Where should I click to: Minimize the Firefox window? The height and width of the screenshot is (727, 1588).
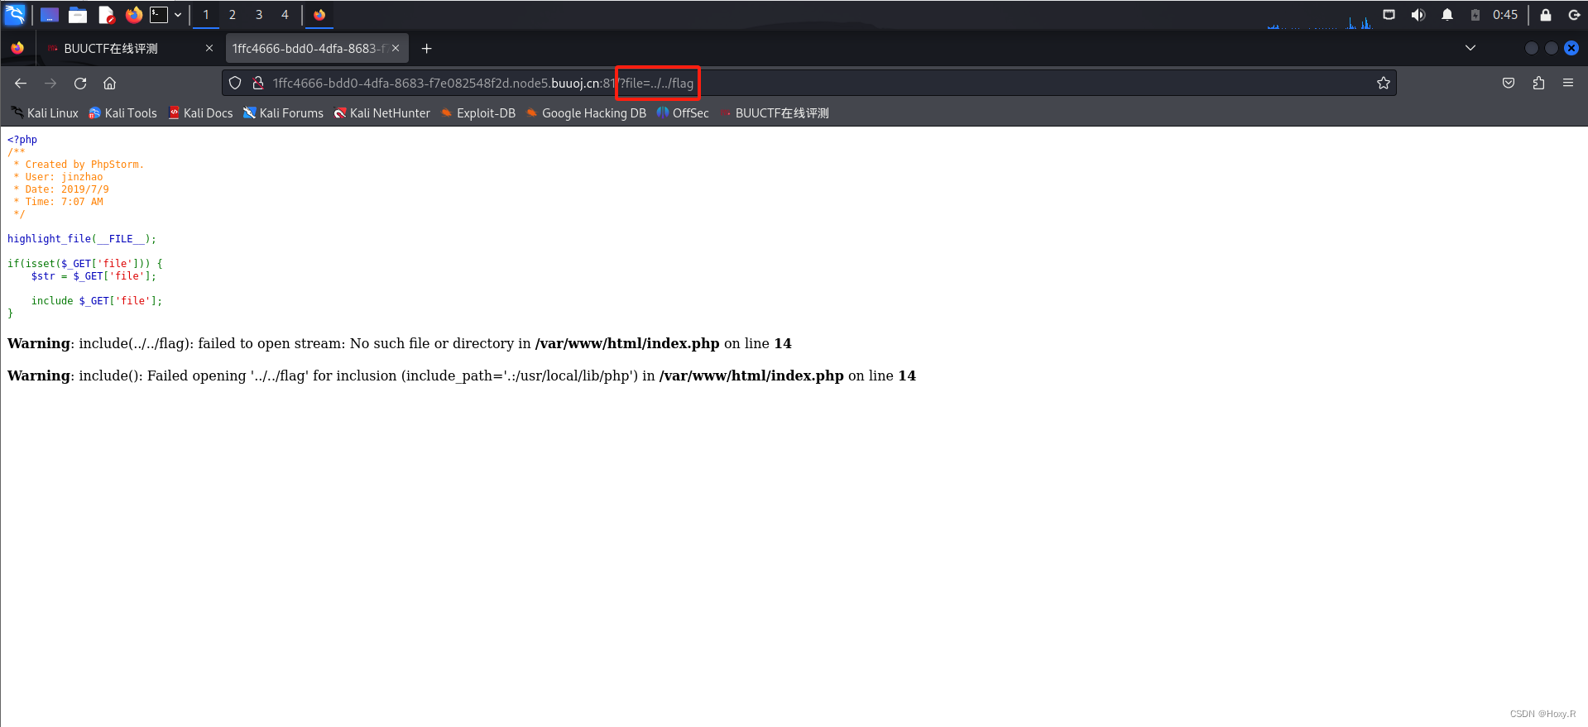pos(1531,48)
